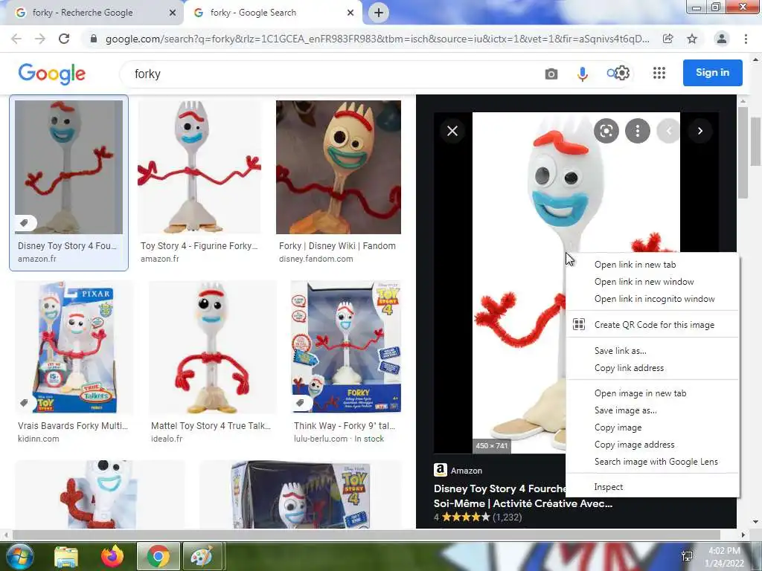Close the 'forky - Recherche Google' tab

coord(172,13)
